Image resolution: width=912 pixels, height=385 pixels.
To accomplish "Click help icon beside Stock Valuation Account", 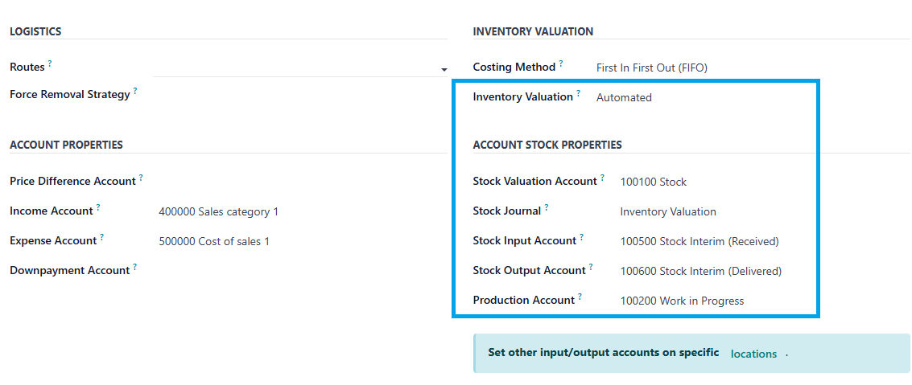I will pyautogui.click(x=603, y=177).
